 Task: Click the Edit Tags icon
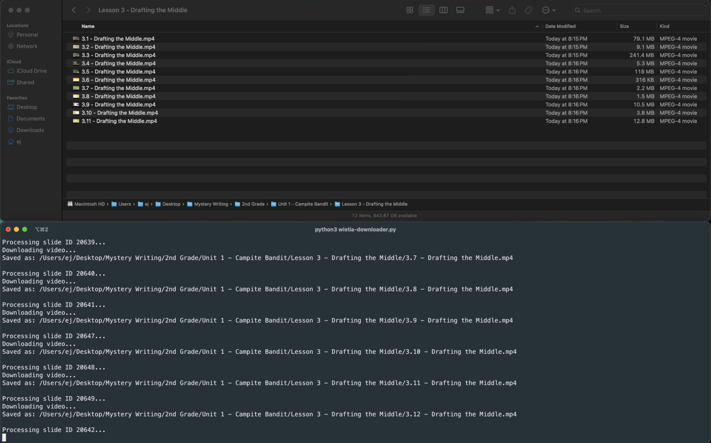(x=528, y=10)
